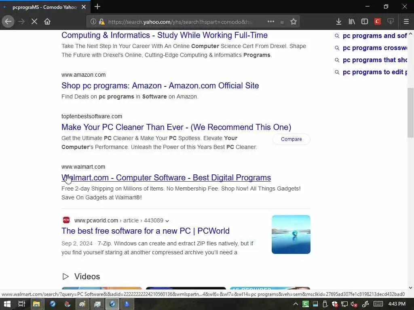
Task: Click the page's vertical scrollbar thumb
Action: pyautogui.click(x=410, y=113)
